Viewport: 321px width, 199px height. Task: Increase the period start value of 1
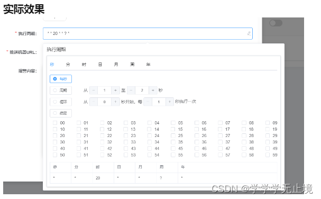[x=115, y=91]
